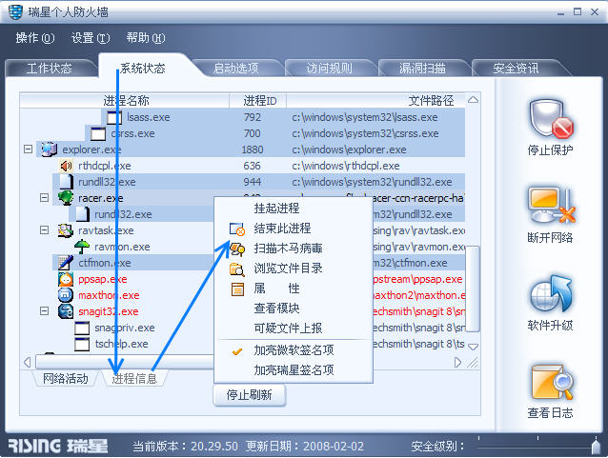Click the ravmon.exe green umbrella icon

click(x=82, y=247)
